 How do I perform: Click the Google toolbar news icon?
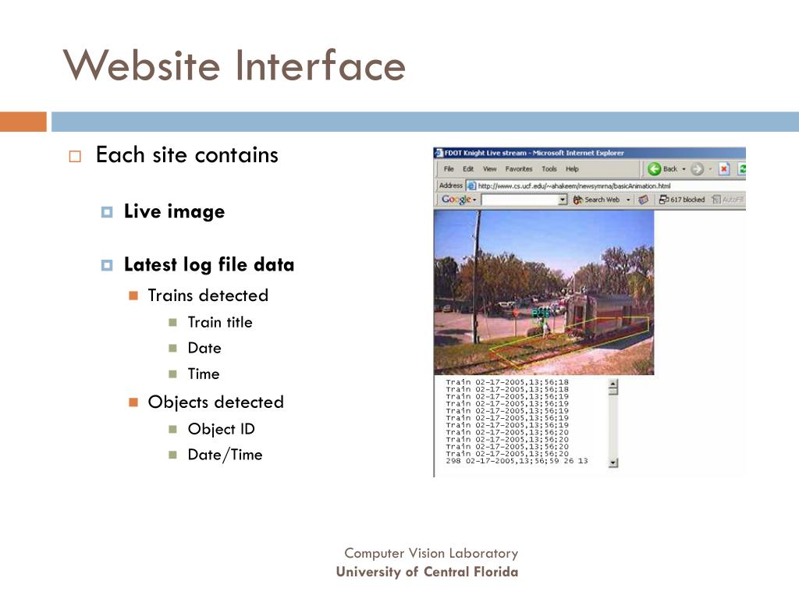pos(644,200)
